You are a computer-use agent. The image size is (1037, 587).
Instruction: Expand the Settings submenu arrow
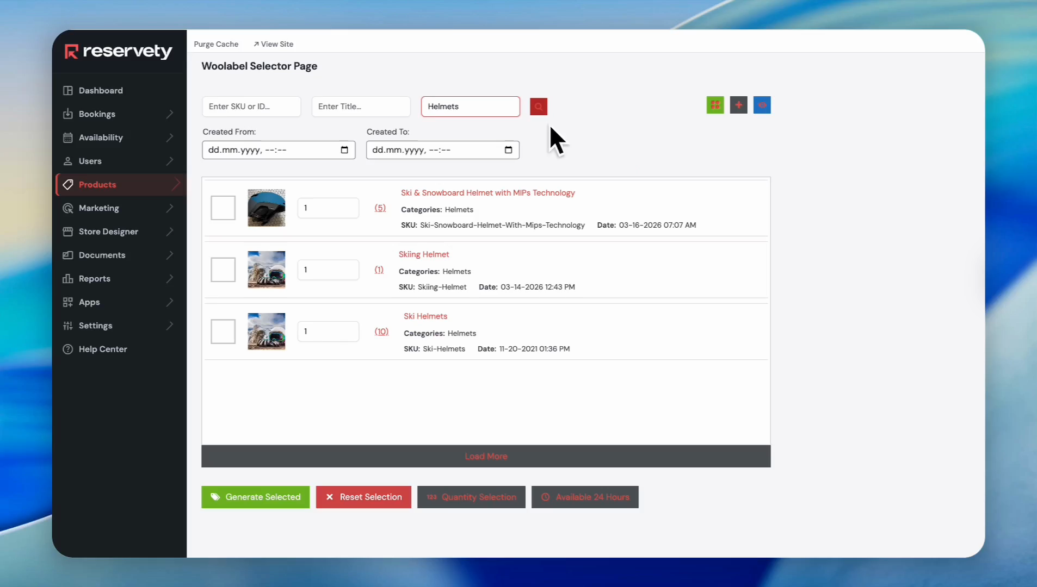pos(170,326)
